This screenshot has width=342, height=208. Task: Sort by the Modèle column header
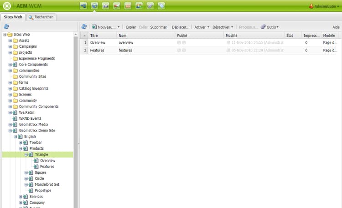click(x=330, y=36)
